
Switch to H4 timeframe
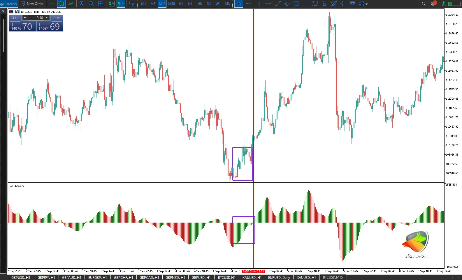click(190, 4)
